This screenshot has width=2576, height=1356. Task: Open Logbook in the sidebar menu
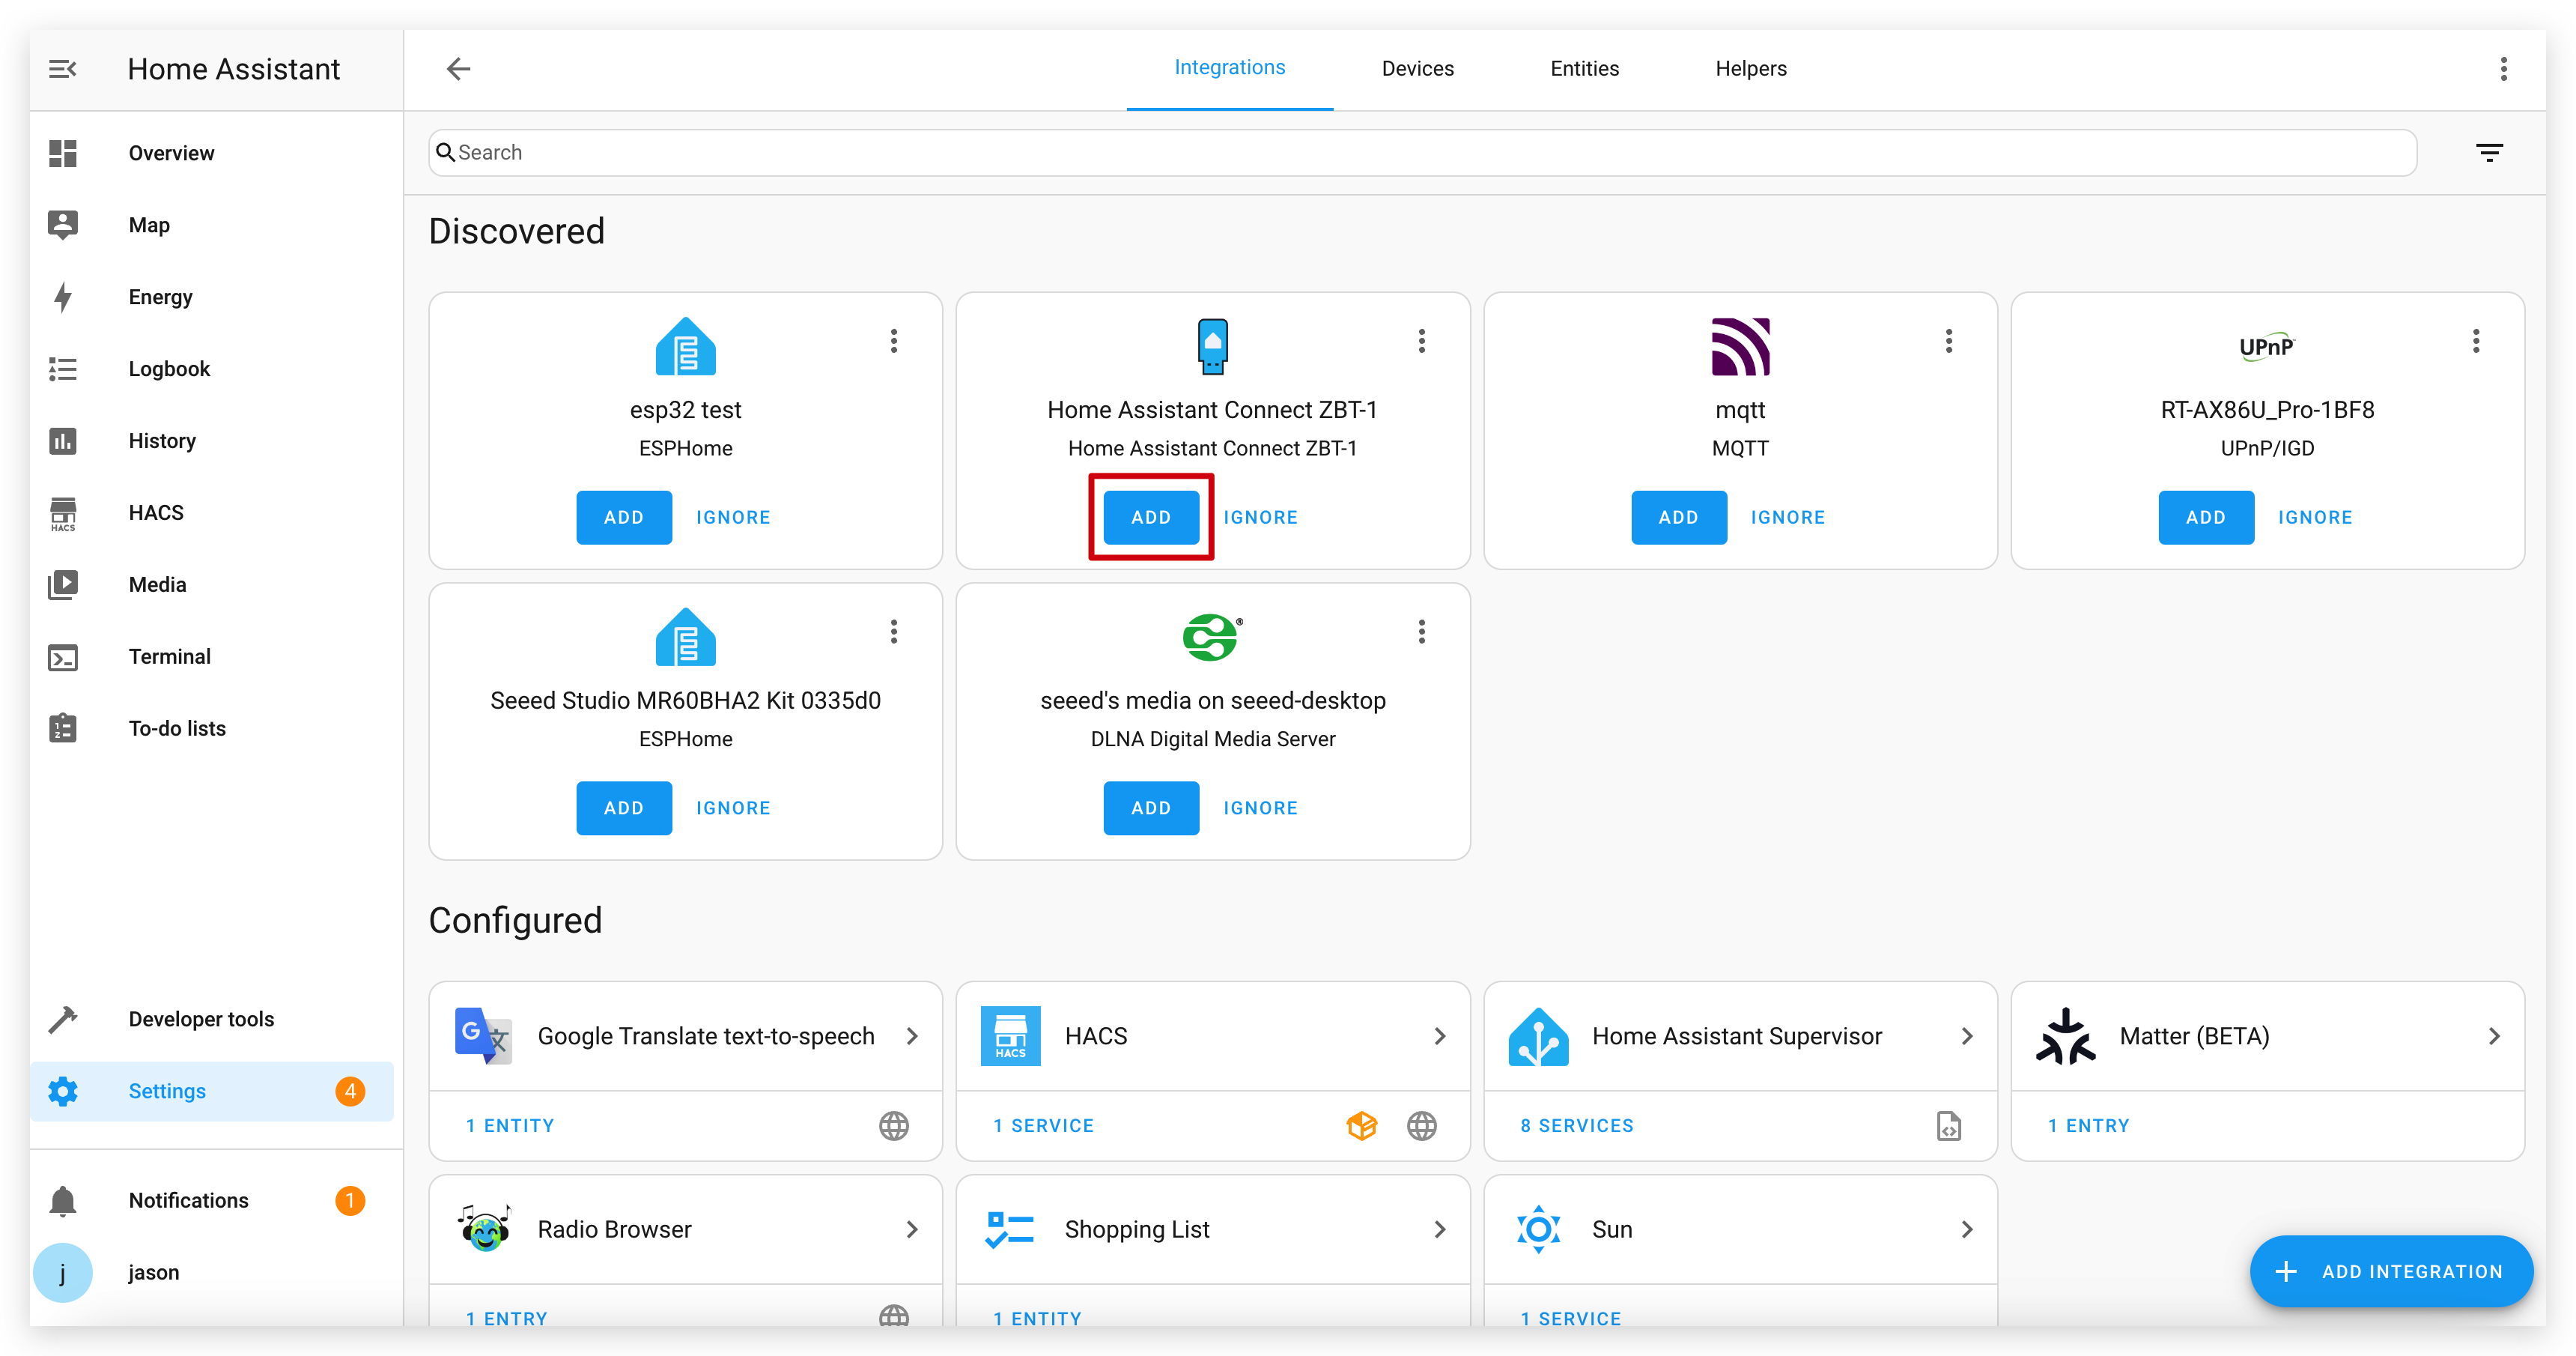tap(211, 369)
